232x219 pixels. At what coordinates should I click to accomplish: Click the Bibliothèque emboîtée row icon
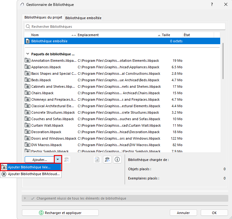pos(28,41)
